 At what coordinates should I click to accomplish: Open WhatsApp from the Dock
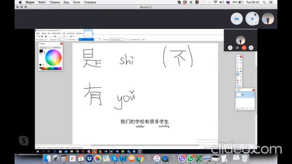pyautogui.click(x=190, y=159)
